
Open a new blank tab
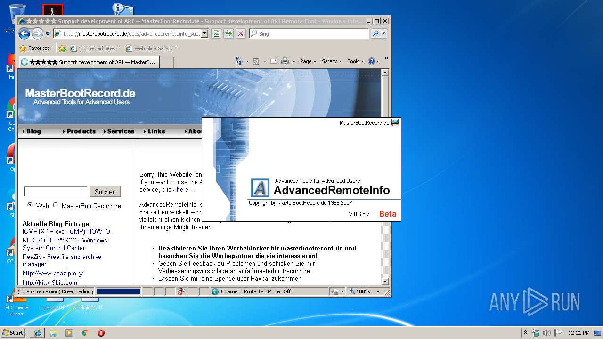click(167, 62)
